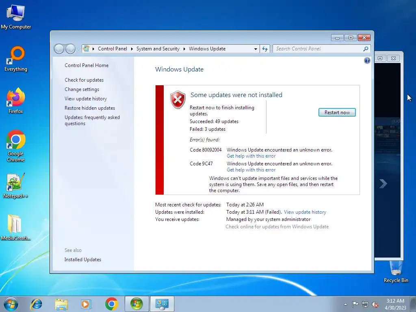The image size is (416, 312).
Task: Switch to the Control Panel taskbar item
Action: click(162, 304)
